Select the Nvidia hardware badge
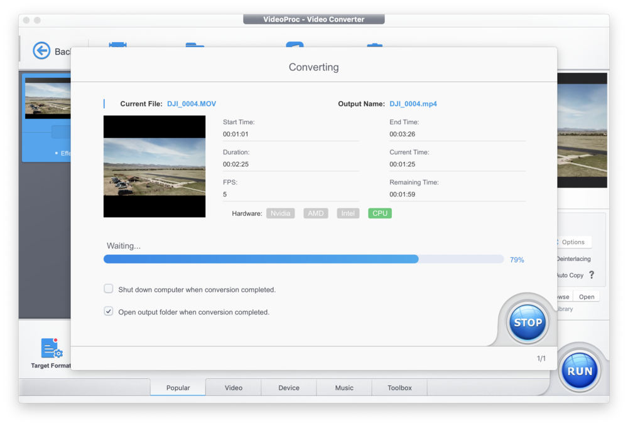Viewport: 628px width, 426px height. (x=280, y=213)
